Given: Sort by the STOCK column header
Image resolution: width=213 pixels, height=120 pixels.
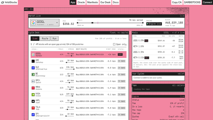Looking at the screenshot, I should tap(35, 49).
